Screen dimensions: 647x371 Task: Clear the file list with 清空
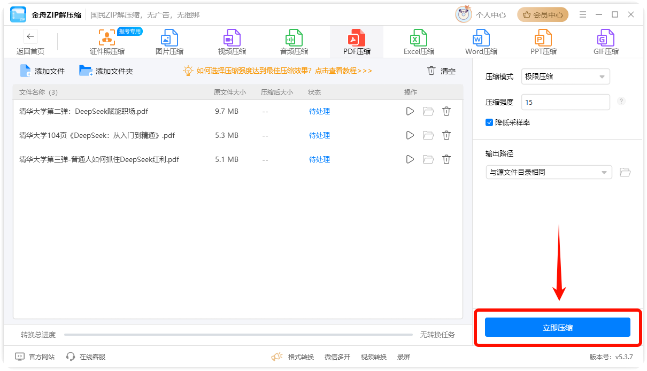point(441,71)
